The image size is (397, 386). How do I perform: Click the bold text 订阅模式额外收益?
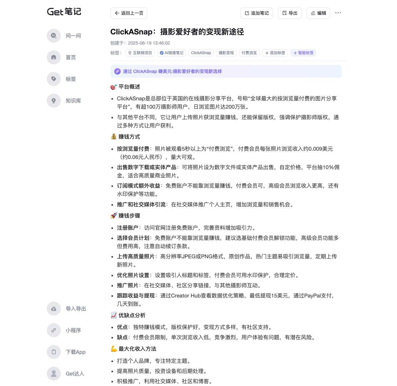138,186
